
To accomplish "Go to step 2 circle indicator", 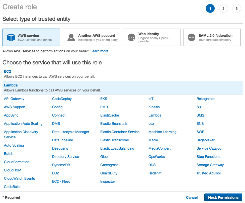I will pyautogui.click(x=223, y=9).
